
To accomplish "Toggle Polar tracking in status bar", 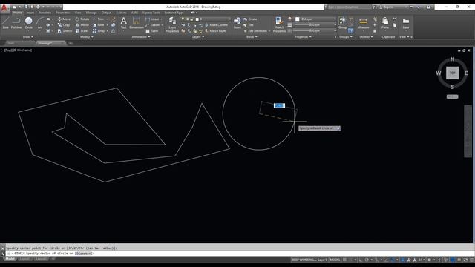I will (367, 260).
